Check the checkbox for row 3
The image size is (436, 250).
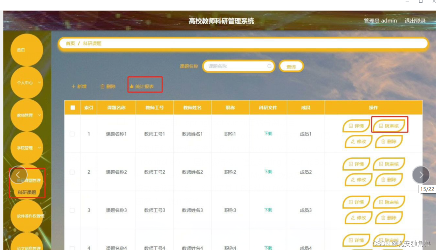72,210
